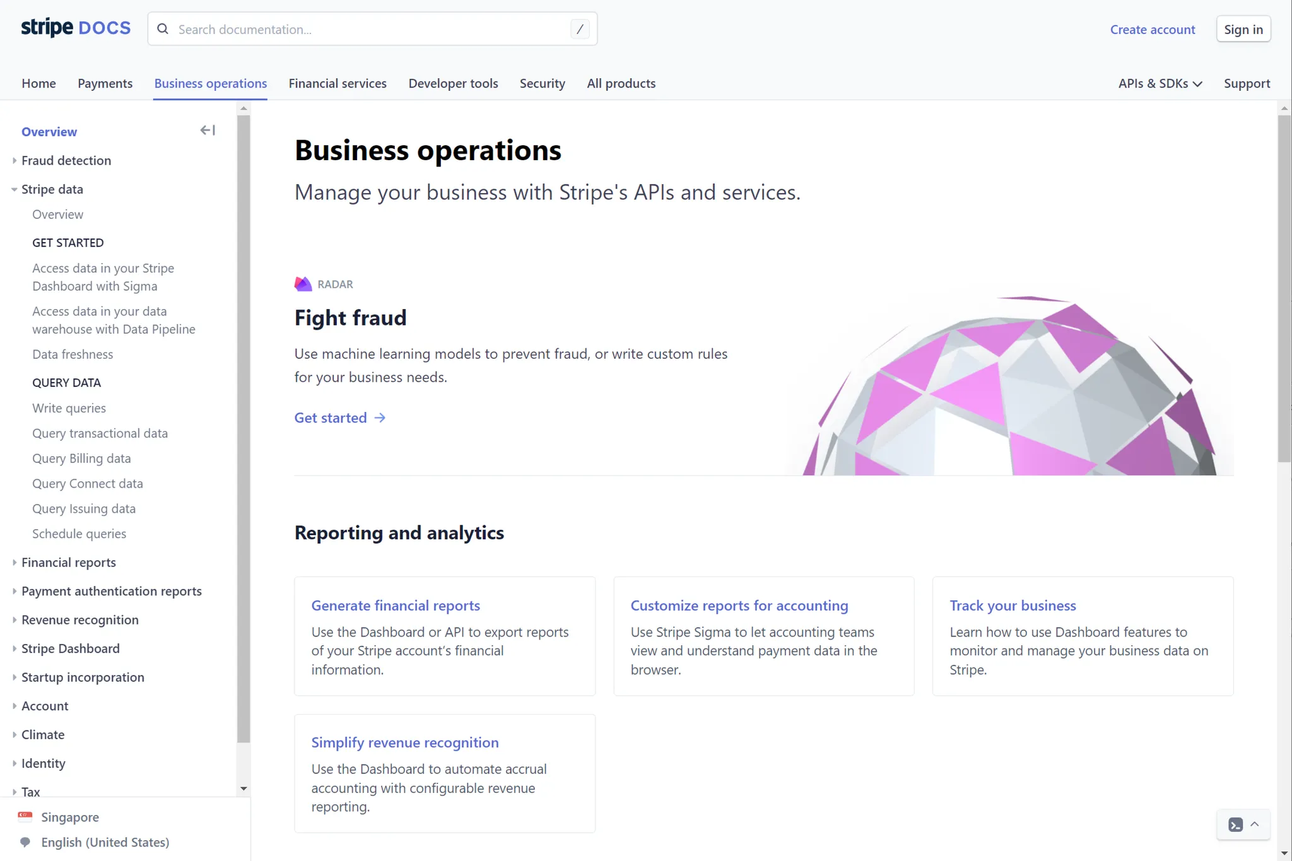Click the Stripe Docs logo

[76, 28]
